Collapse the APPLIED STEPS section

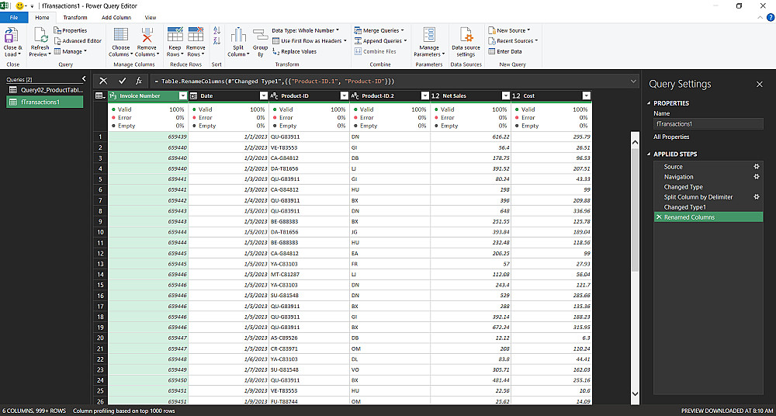click(x=649, y=154)
